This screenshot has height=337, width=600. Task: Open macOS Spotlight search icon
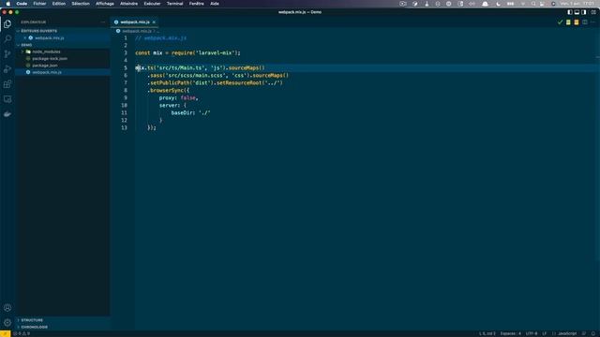[x=533, y=4]
